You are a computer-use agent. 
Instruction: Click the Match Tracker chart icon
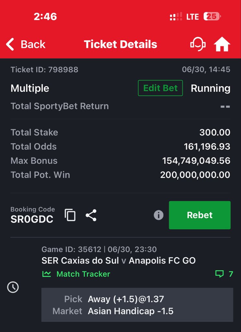click(47, 274)
